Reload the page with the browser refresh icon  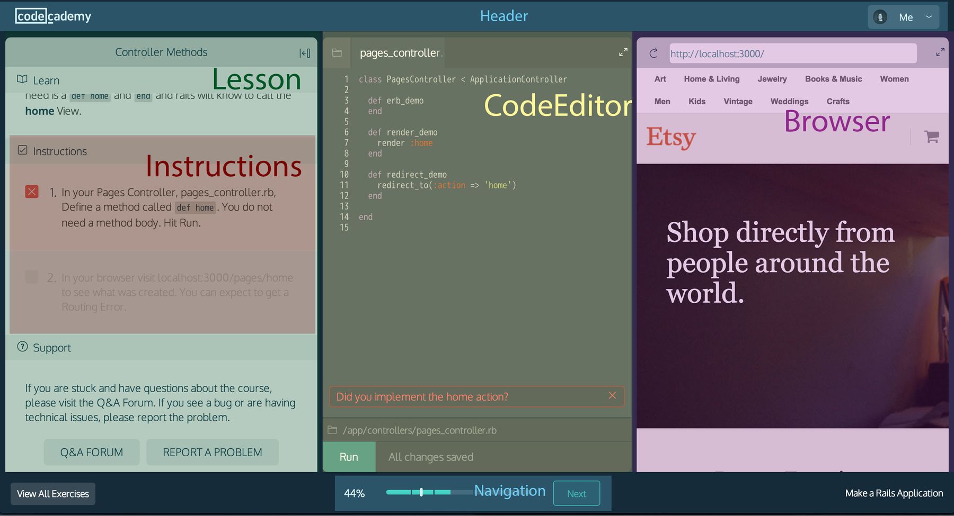652,53
